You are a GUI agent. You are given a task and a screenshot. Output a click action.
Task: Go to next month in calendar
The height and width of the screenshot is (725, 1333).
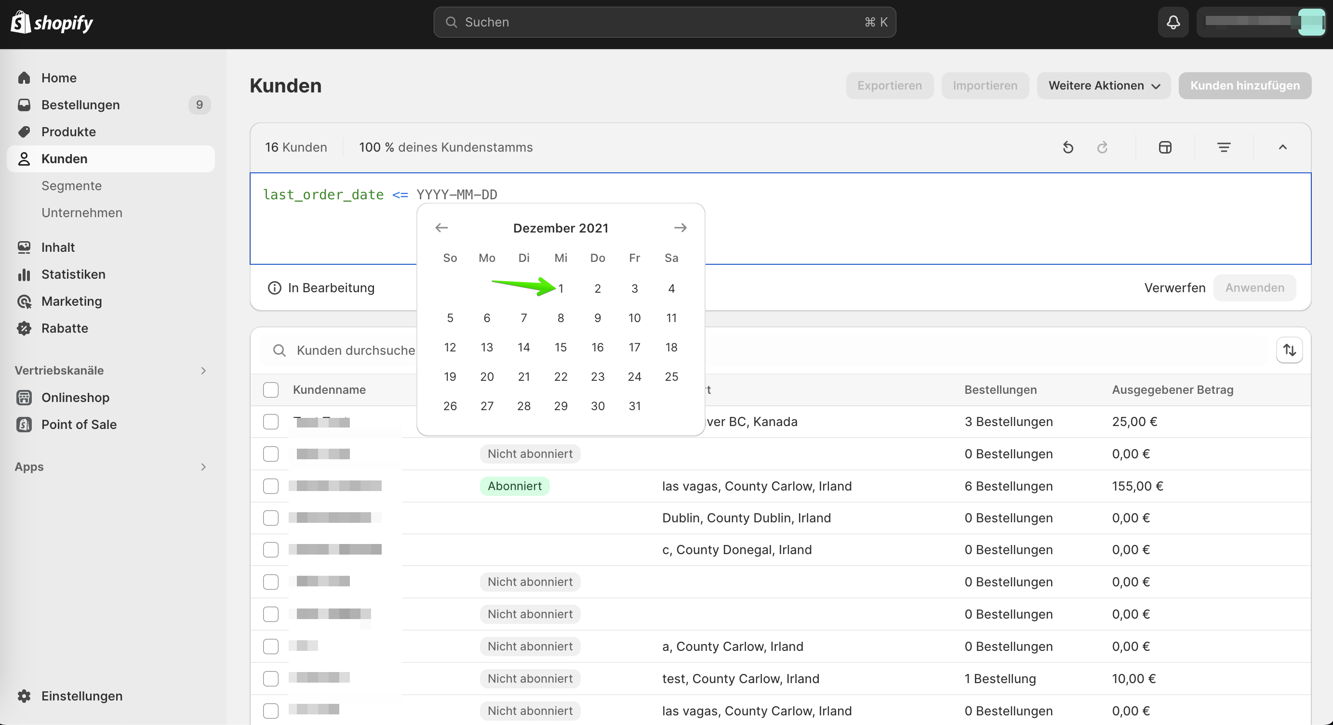(680, 228)
